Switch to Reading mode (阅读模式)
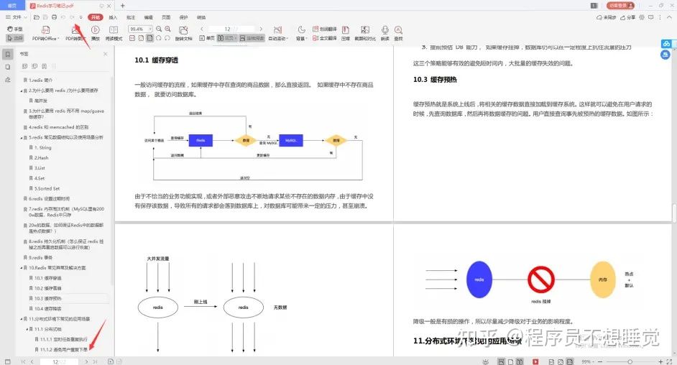Image resolution: width=677 pixels, height=365 pixels. 114,33
